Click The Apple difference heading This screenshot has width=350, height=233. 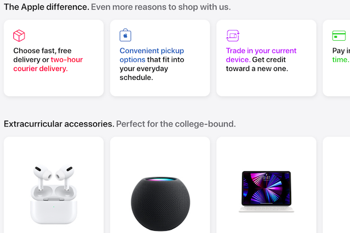47,7
